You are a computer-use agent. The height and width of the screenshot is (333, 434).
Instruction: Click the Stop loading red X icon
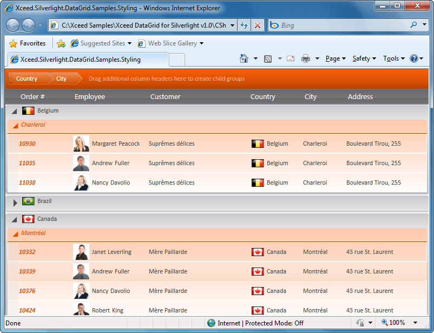[x=258, y=25]
